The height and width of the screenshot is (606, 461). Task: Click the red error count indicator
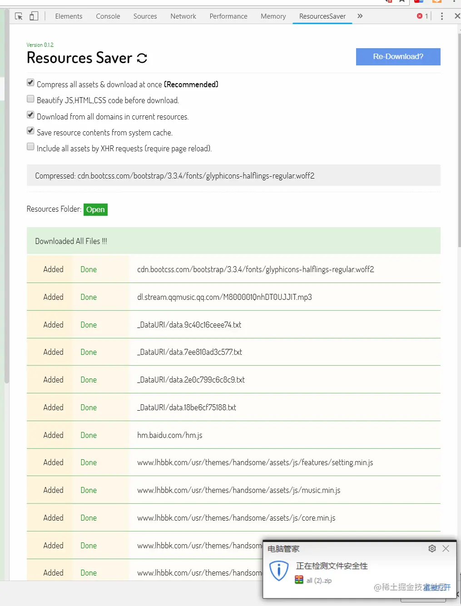click(x=422, y=16)
